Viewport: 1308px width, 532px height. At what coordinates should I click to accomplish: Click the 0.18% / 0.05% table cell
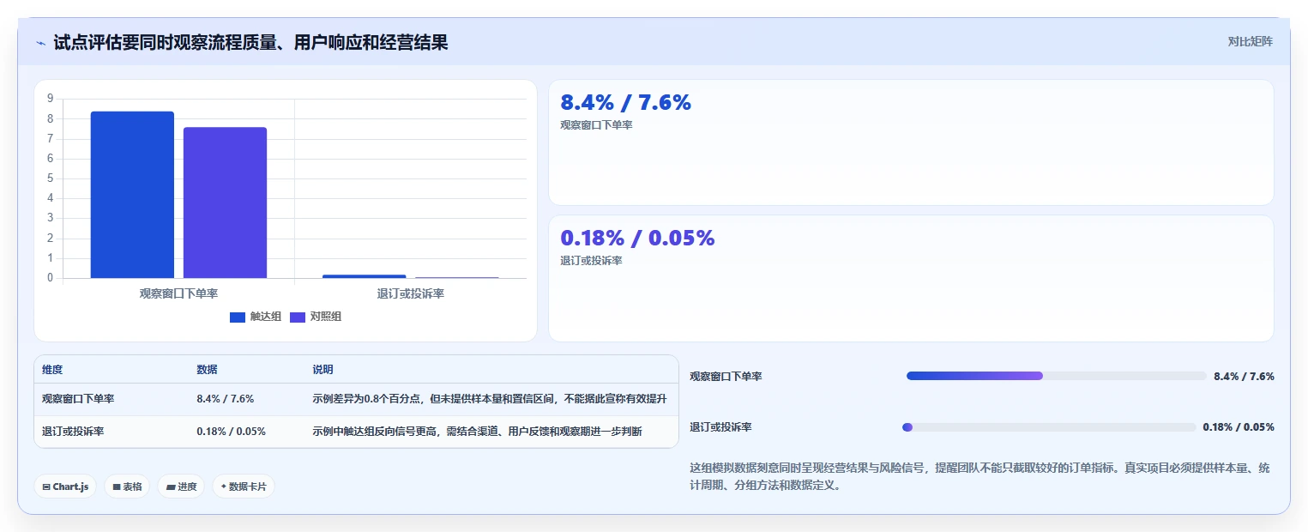(231, 432)
